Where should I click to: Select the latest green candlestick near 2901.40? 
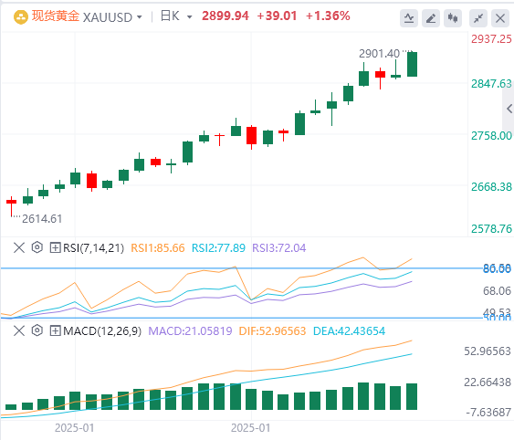point(412,64)
